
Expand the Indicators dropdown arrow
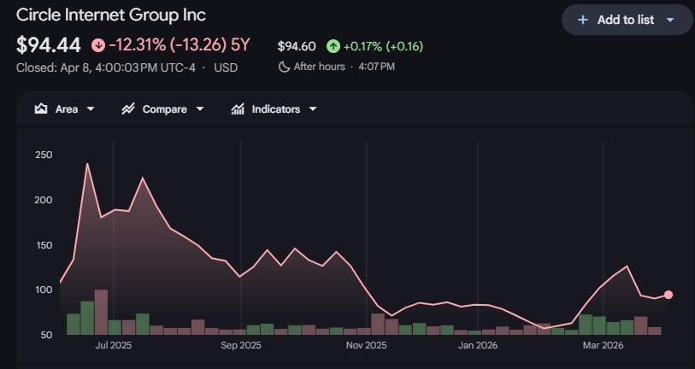click(313, 109)
